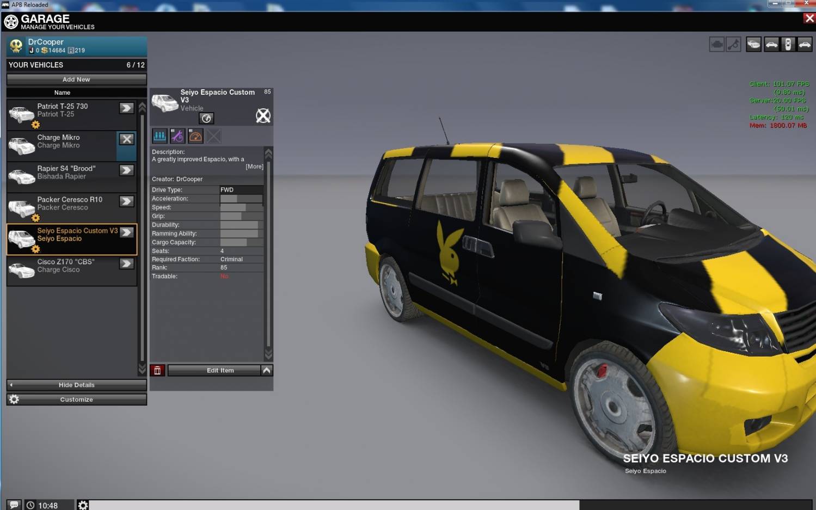Despawn the Charge Mikro with its X toggle
816x510 pixels.
127,139
